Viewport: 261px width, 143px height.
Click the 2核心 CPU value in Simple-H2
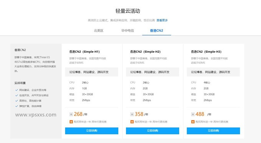146,83
